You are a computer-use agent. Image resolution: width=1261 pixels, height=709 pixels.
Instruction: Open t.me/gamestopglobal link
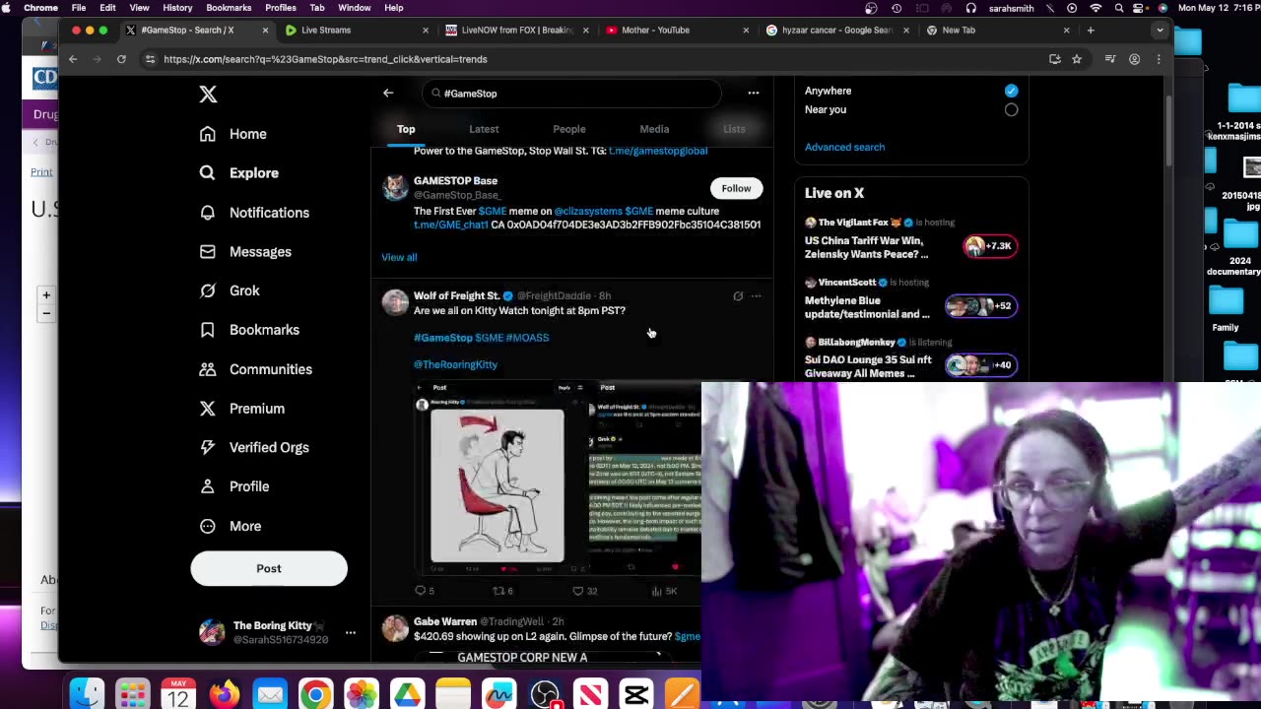(658, 151)
